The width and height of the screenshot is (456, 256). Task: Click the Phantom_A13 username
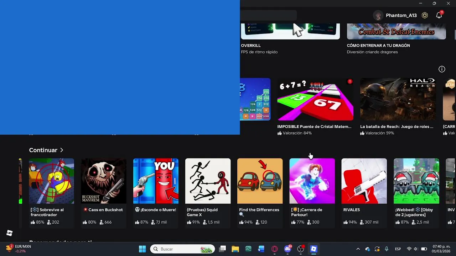point(401,15)
